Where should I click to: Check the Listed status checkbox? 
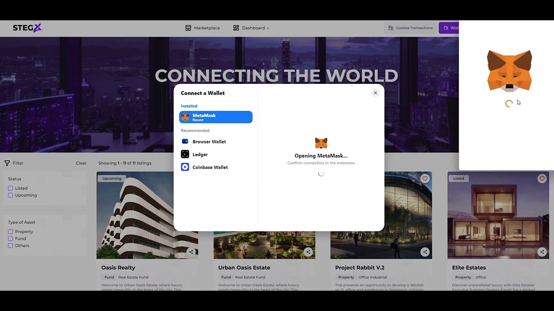click(x=10, y=188)
